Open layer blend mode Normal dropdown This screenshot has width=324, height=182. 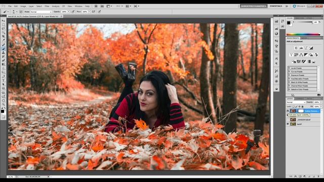[296, 102]
